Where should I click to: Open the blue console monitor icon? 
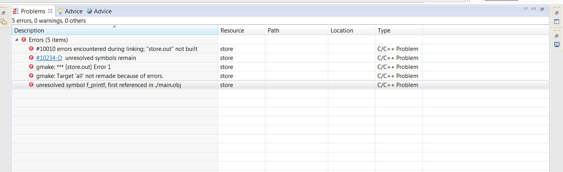tap(556, 45)
